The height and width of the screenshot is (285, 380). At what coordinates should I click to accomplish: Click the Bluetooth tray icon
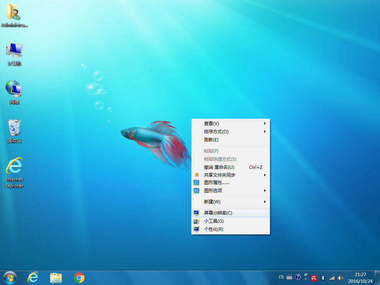coord(323,278)
